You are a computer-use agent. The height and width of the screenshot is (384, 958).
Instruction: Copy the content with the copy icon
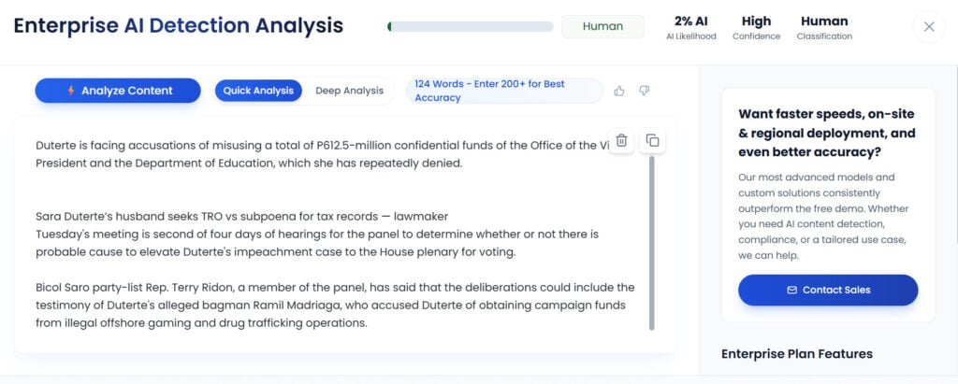(x=652, y=140)
